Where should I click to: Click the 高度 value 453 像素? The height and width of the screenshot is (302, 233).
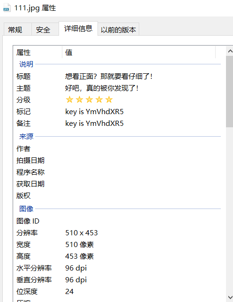(x=79, y=256)
